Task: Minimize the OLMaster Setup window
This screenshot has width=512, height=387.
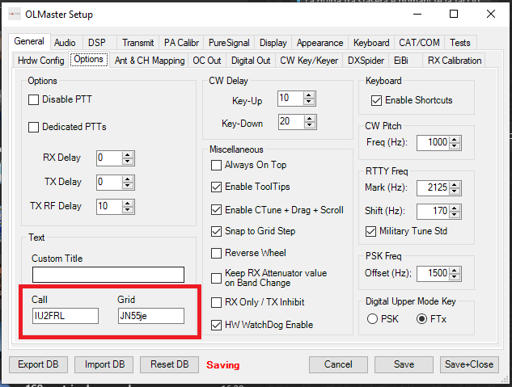Action: pos(417,14)
